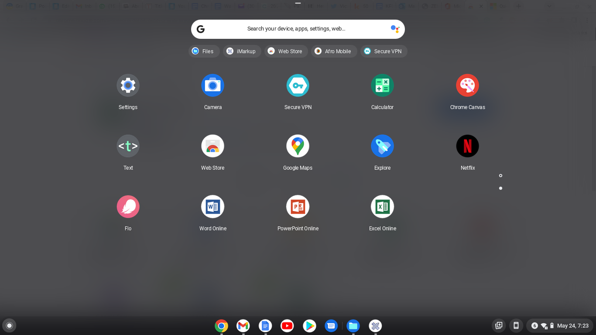Open Gmail from the shelf
Viewport: 596px width, 335px height.
[243, 326]
